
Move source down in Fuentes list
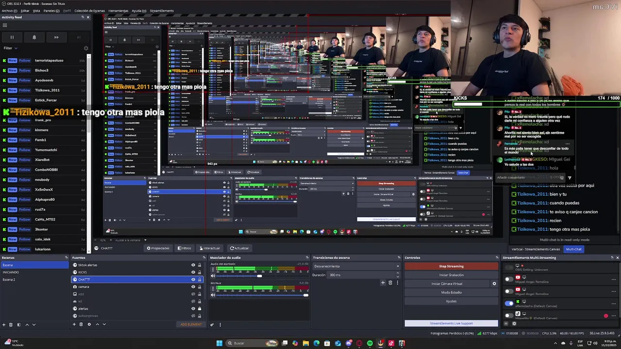coord(104,324)
